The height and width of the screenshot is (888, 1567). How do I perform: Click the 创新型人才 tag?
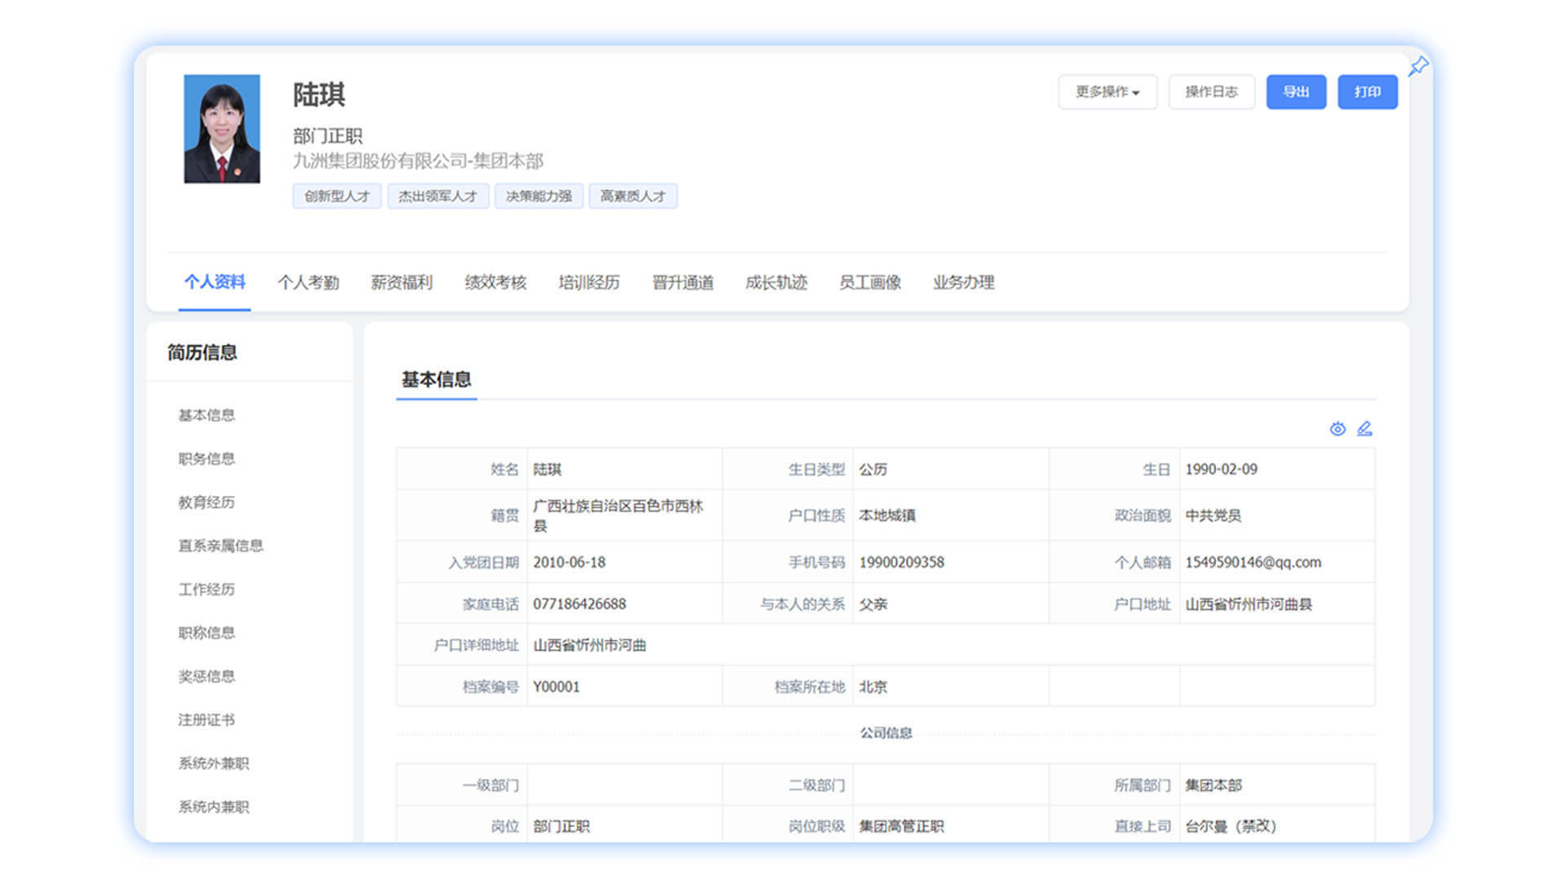pos(337,196)
